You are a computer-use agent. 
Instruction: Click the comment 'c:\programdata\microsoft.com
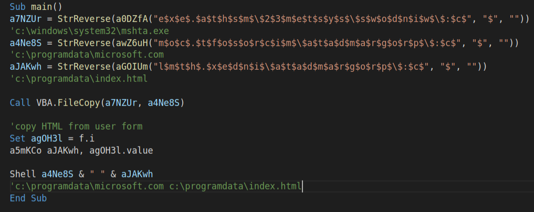[87, 55]
